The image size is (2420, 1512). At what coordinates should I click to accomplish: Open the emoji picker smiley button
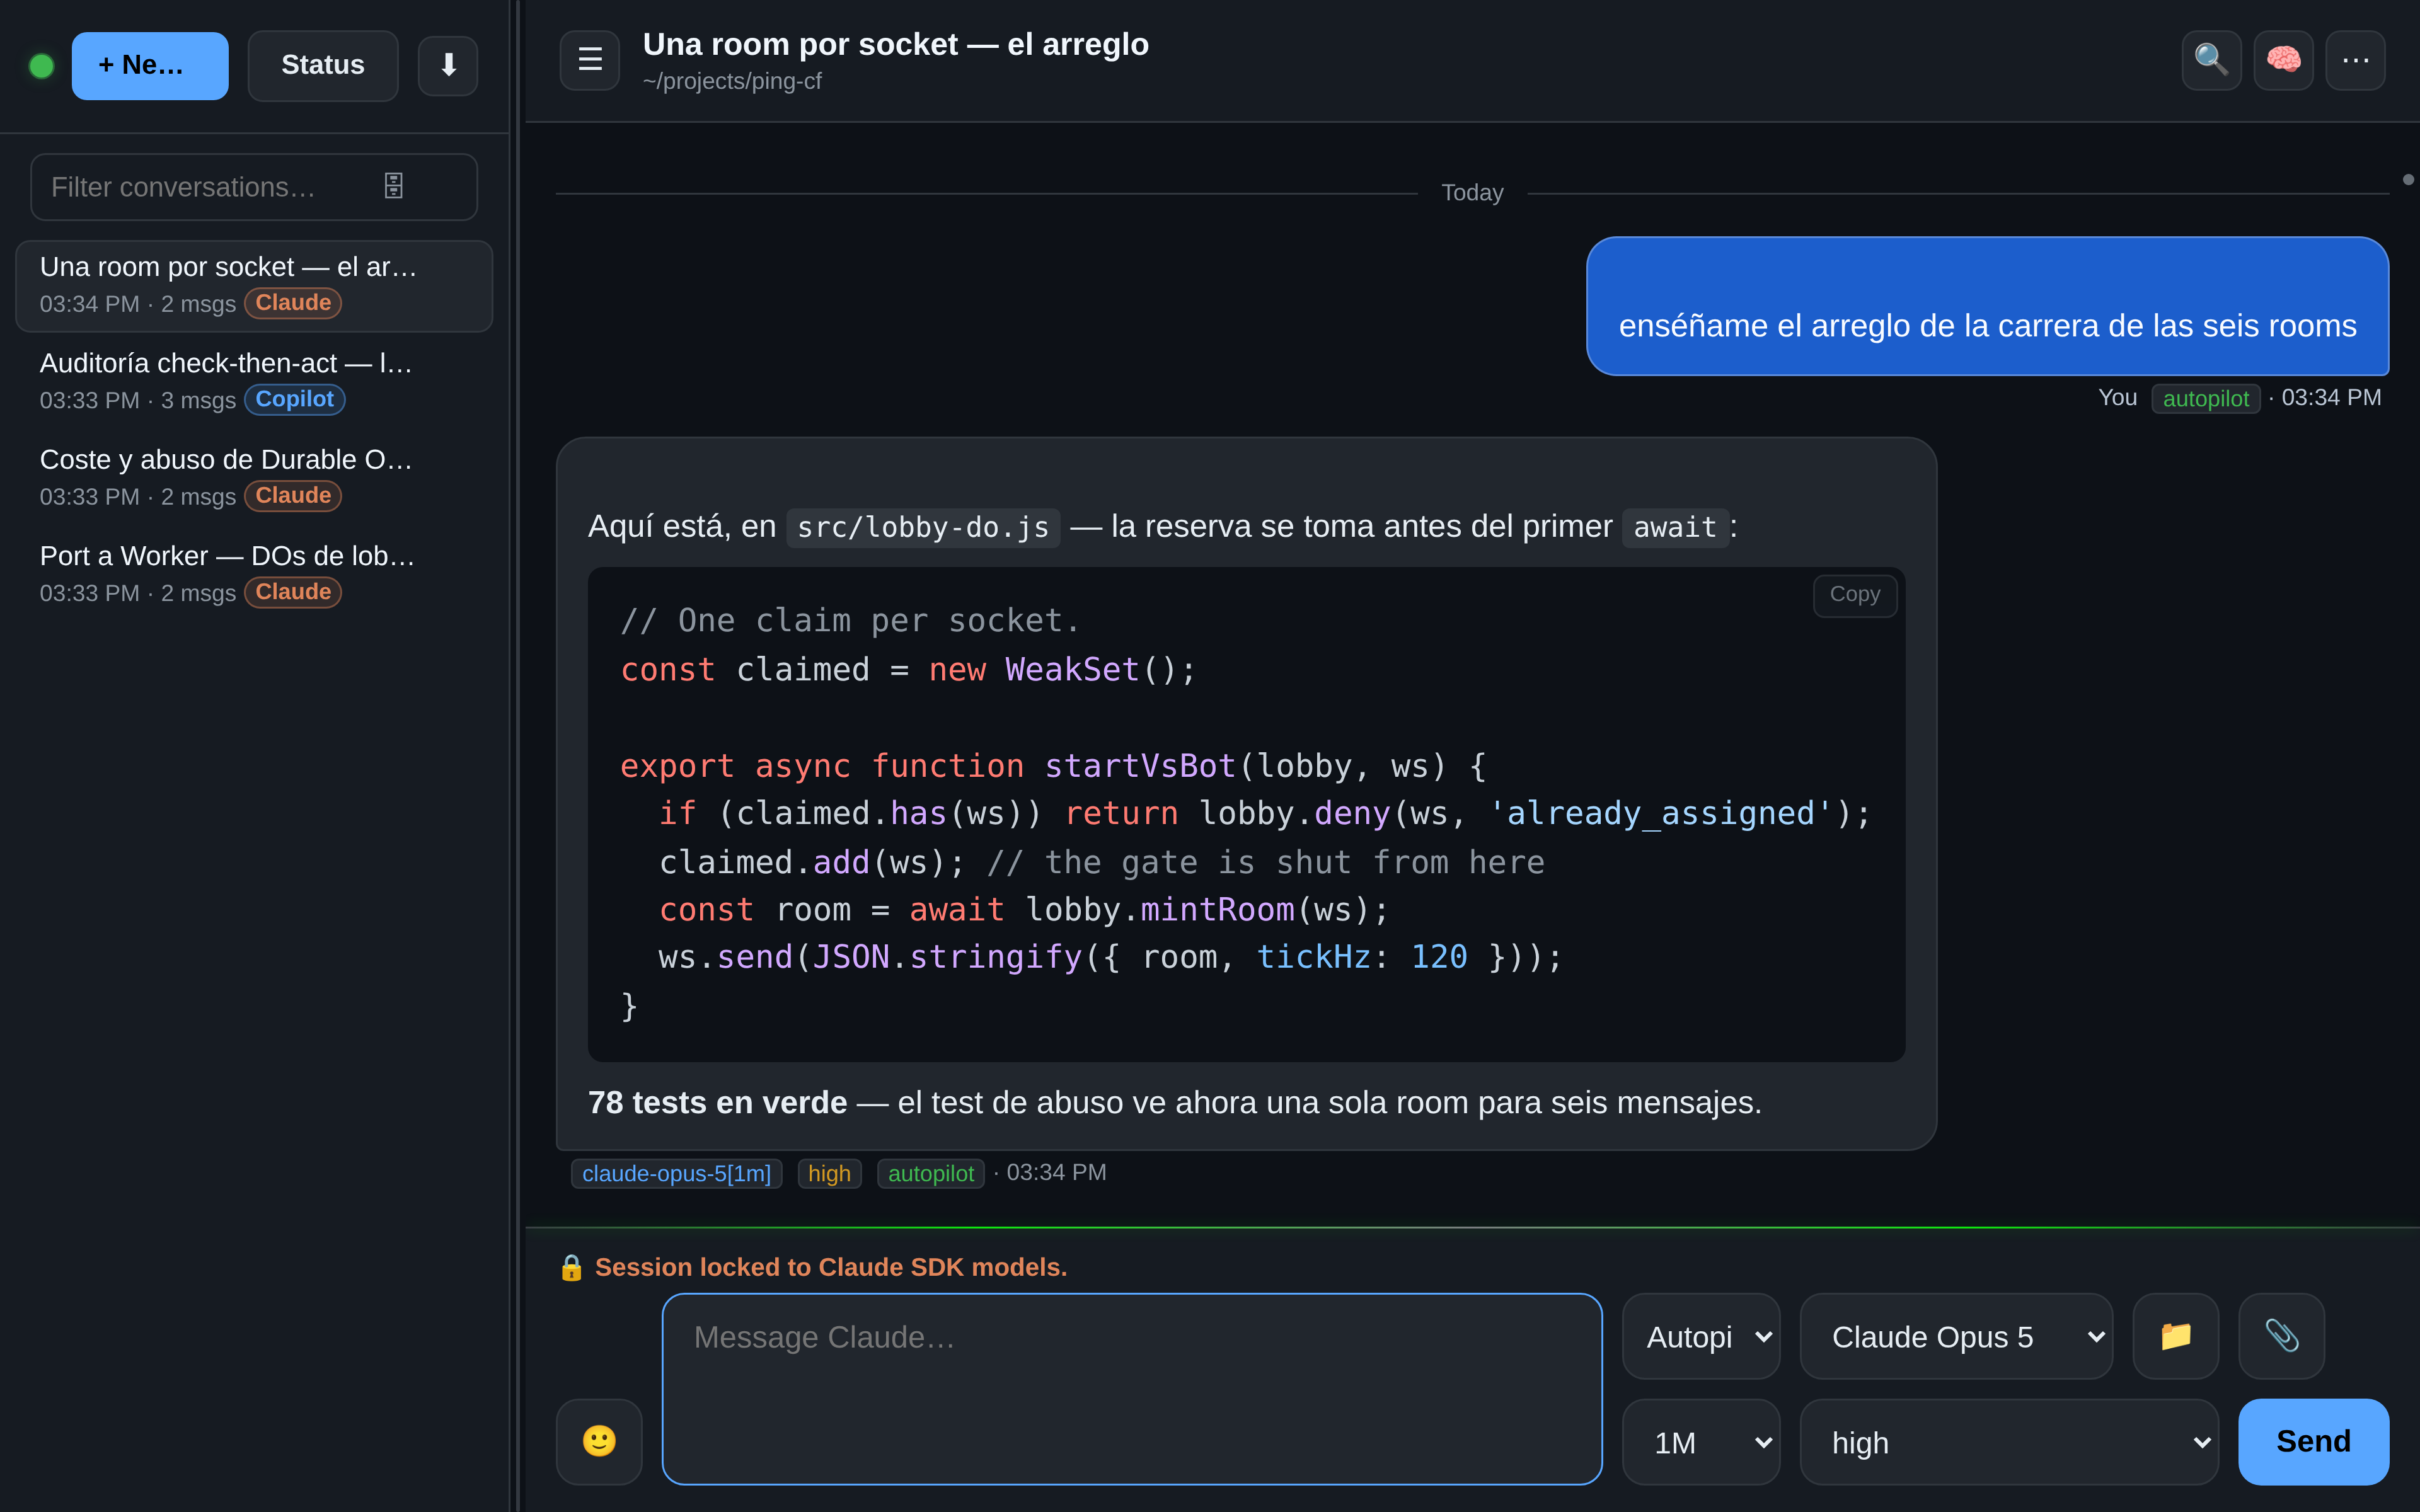coord(599,1441)
